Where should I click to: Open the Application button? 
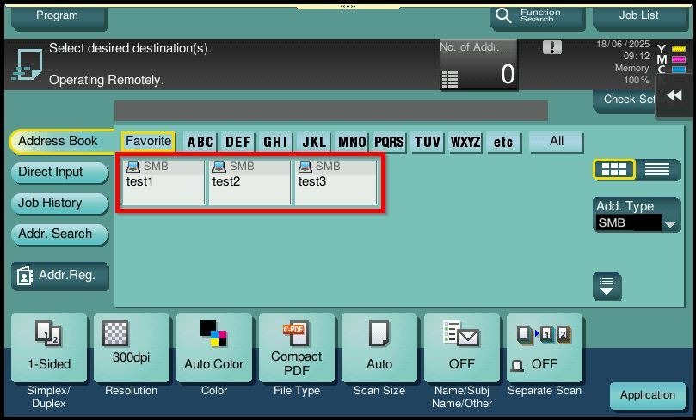(x=647, y=395)
